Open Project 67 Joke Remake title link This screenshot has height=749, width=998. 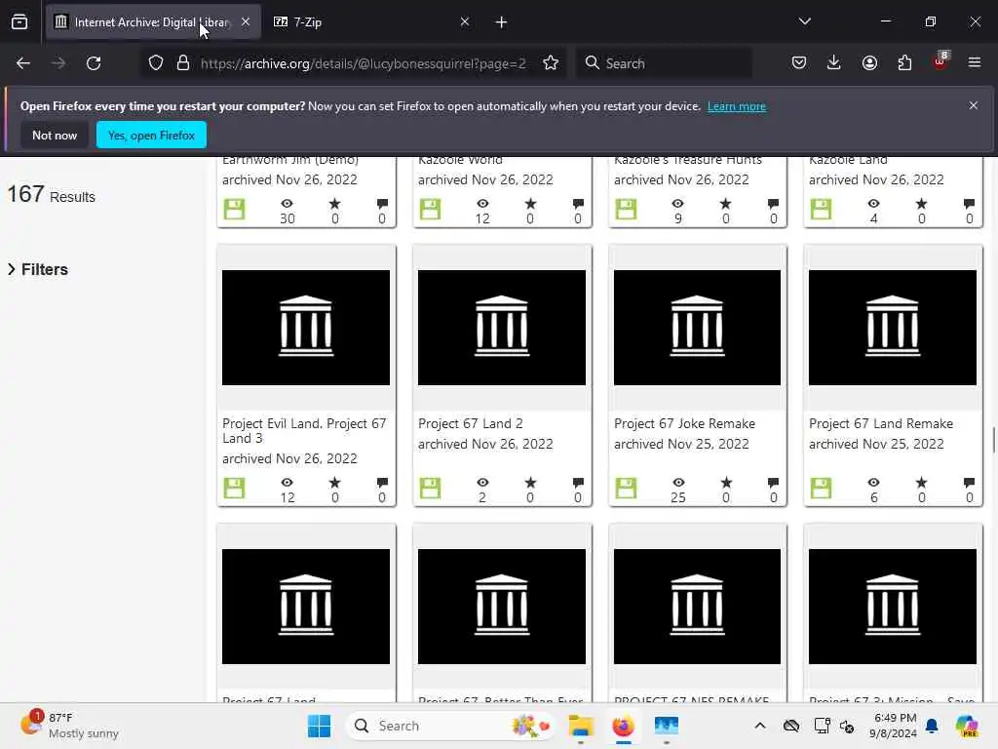tap(684, 423)
